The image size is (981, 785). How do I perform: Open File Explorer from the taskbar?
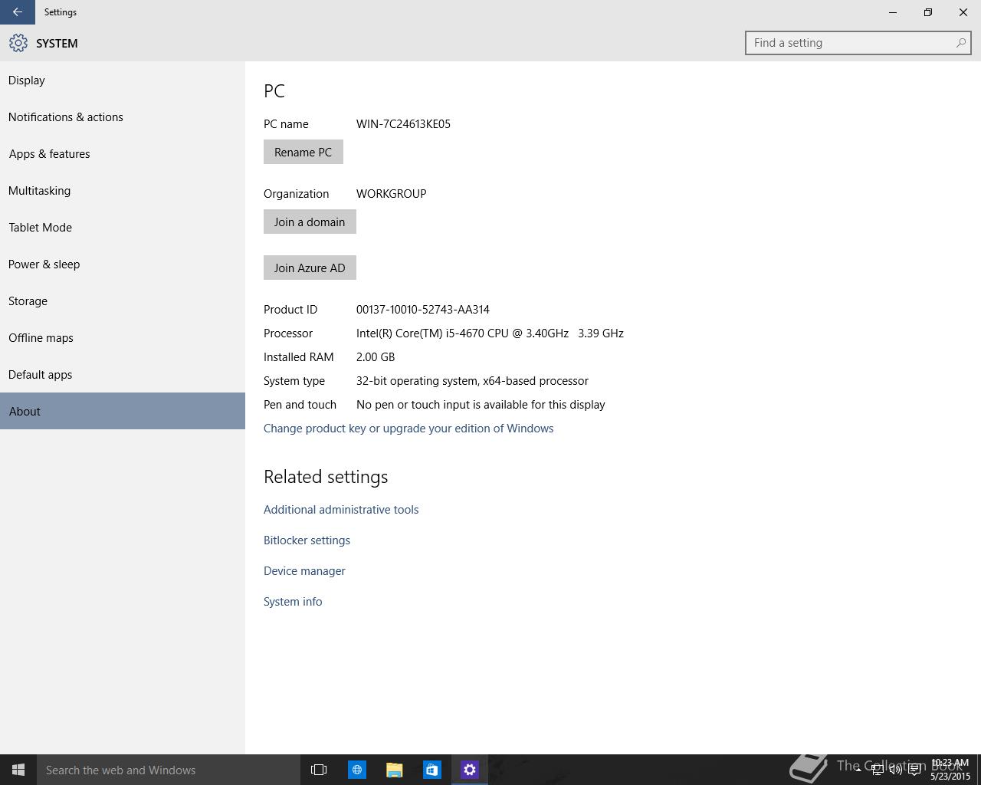tap(395, 770)
